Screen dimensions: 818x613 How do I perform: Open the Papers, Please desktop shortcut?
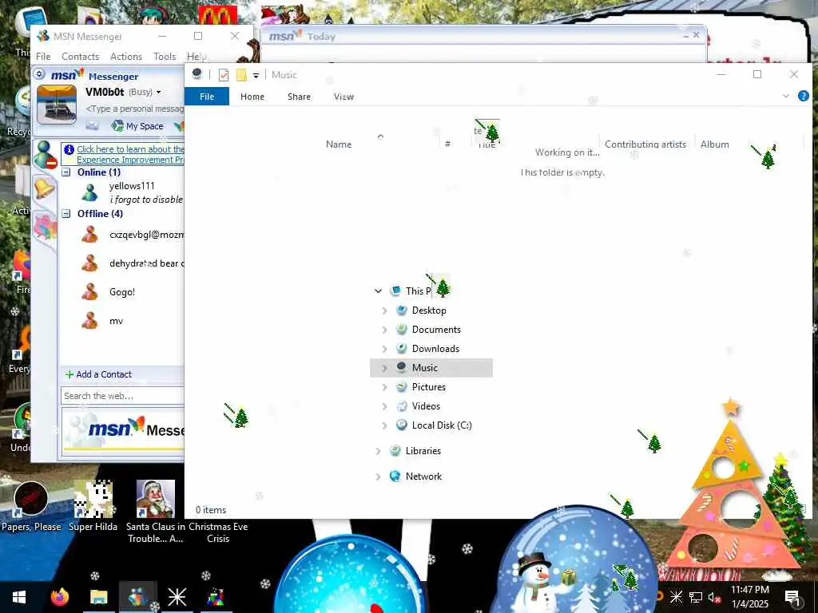coord(31,506)
